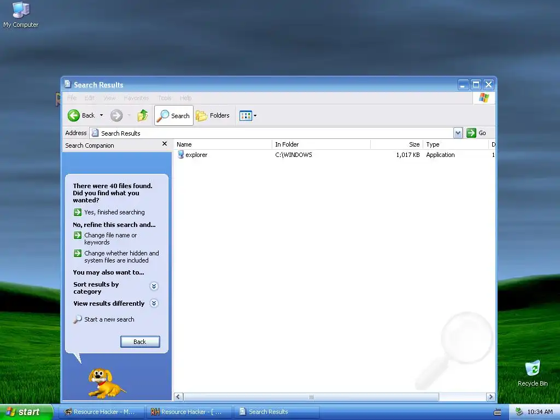
Task: Toggle the Search pane button
Action: tap(174, 115)
